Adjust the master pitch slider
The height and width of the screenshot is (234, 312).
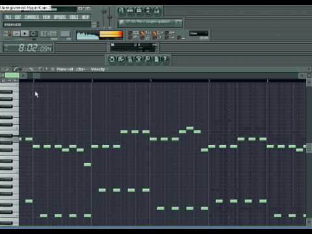point(110,18)
